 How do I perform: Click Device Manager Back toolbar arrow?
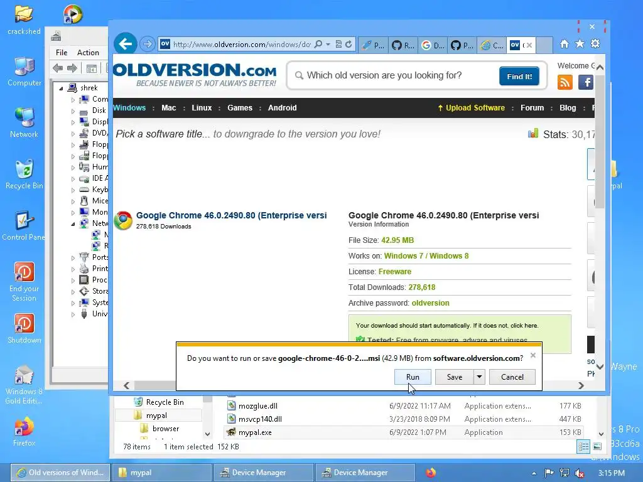58,68
